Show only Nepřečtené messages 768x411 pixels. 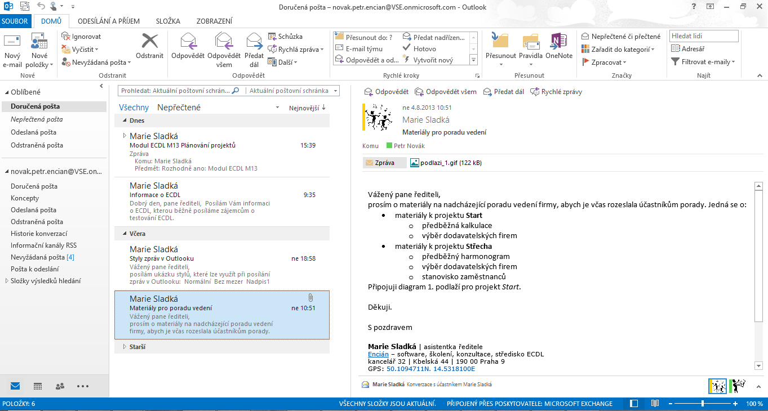[x=179, y=108]
